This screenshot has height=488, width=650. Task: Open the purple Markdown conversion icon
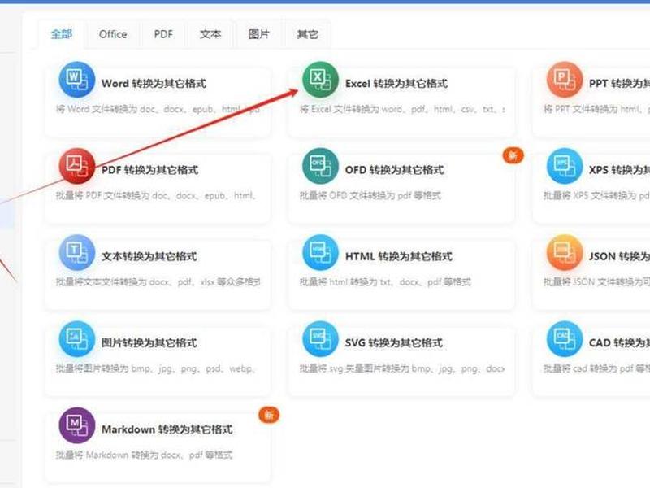point(77,425)
